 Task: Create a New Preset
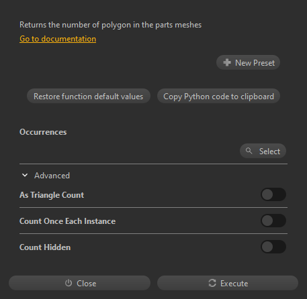[248, 62]
